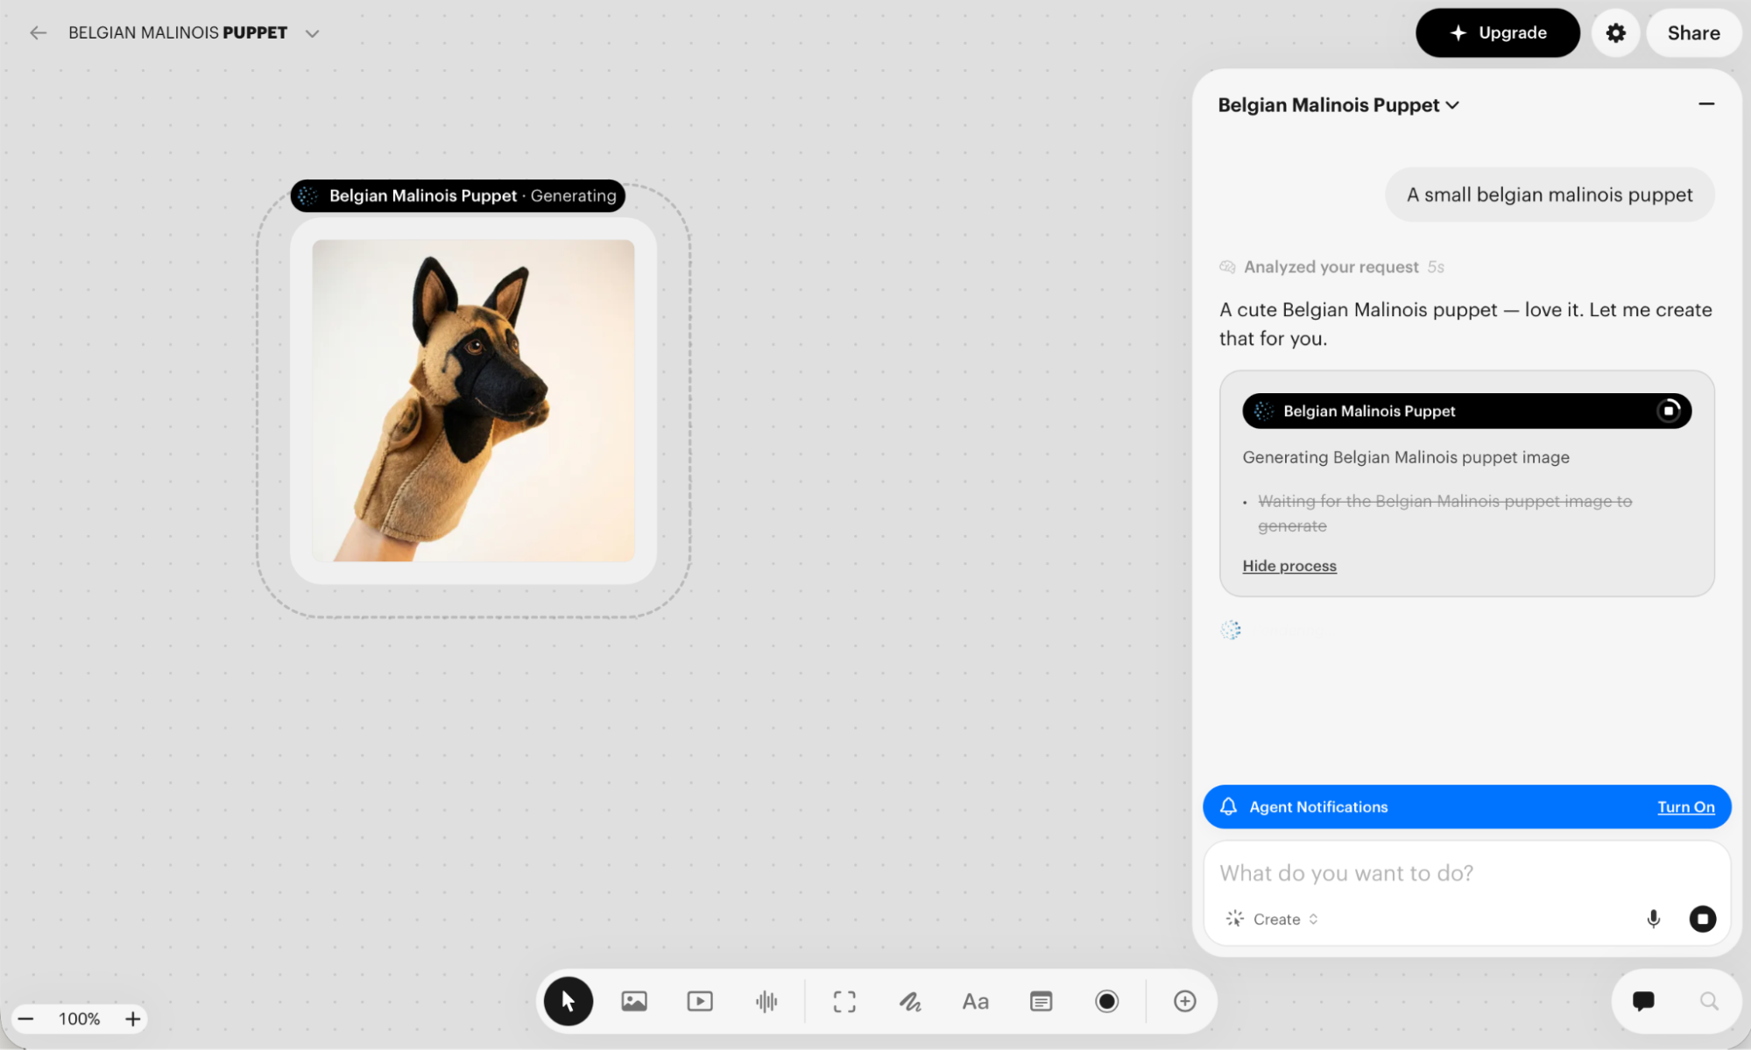1751x1050 pixels.
Task: Open the audio tool
Action: (766, 1000)
